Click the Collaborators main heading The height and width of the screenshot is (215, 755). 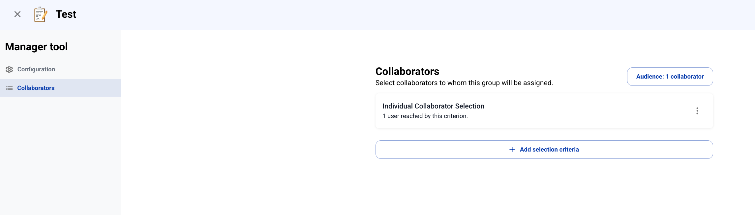pos(407,71)
